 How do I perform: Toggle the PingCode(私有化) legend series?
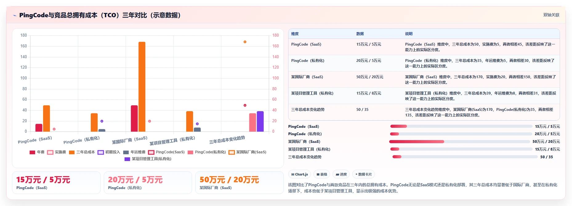click(x=207, y=152)
